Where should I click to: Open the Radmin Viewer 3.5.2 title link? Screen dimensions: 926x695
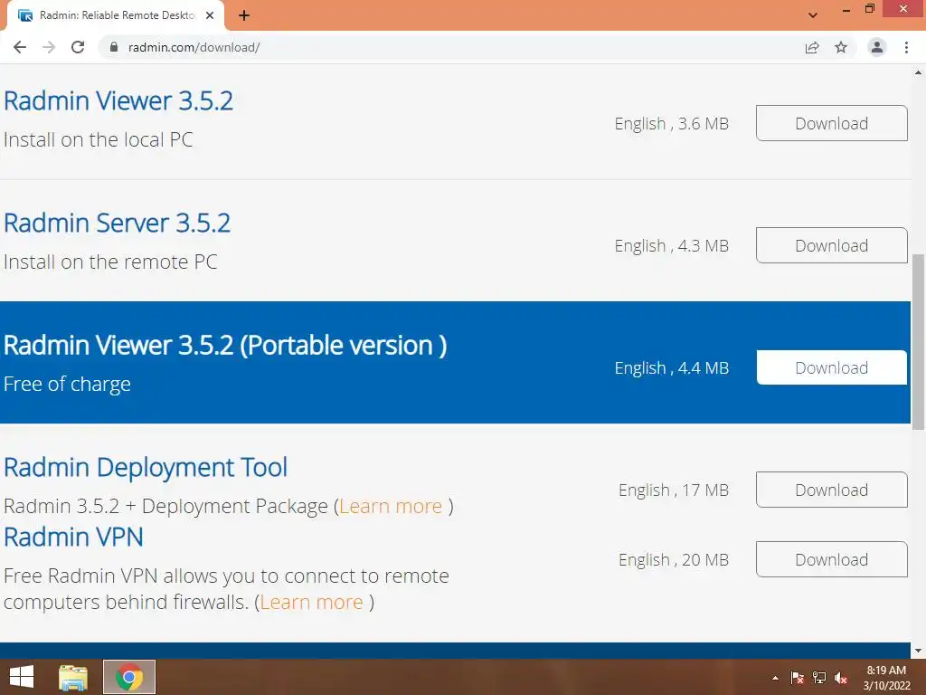[x=118, y=100]
